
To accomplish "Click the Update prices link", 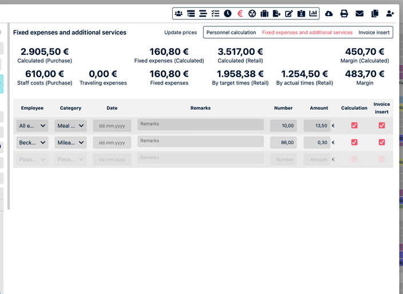I will (180, 33).
